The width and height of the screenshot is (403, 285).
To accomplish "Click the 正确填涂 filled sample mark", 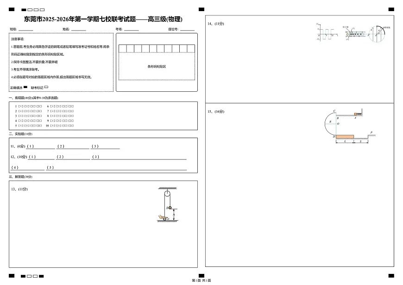I will coord(25,87).
